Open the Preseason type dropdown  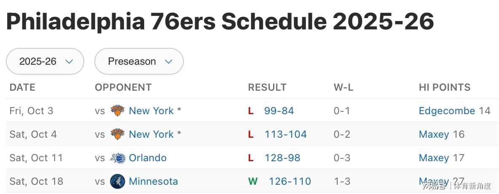(x=139, y=61)
